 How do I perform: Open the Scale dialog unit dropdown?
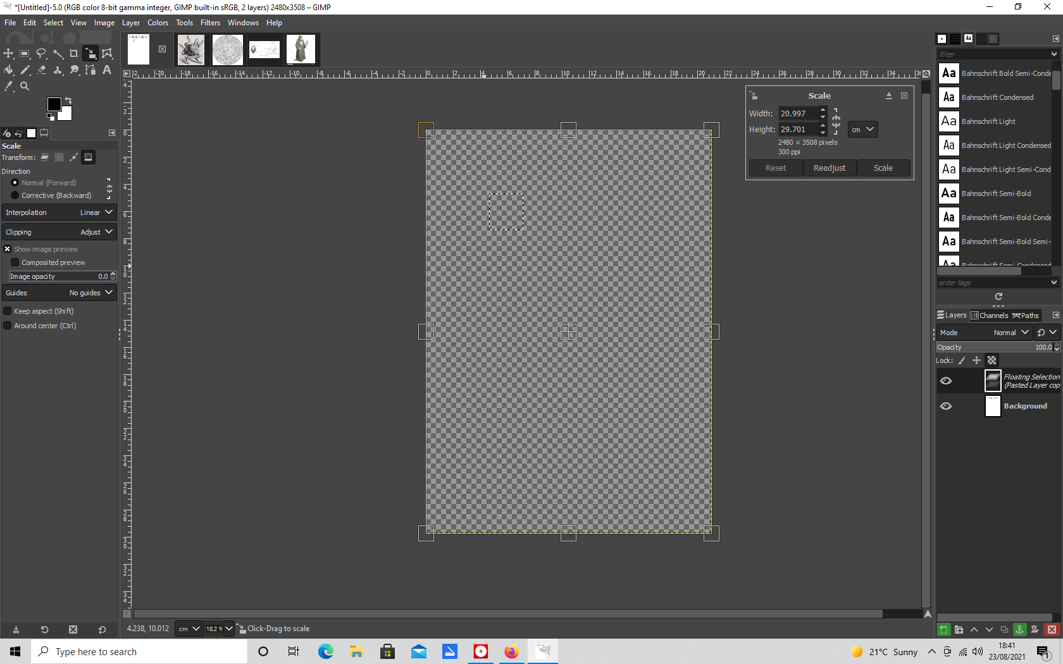click(x=862, y=130)
